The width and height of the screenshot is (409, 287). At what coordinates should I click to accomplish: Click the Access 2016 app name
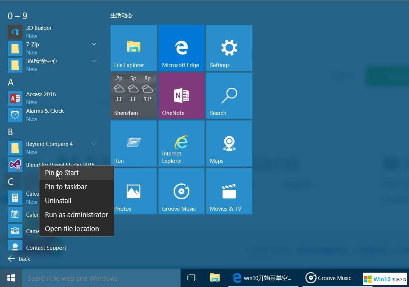click(41, 94)
